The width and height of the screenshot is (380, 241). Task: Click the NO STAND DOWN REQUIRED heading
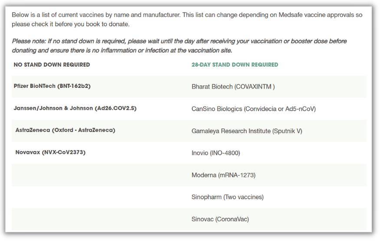click(x=52, y=64)
